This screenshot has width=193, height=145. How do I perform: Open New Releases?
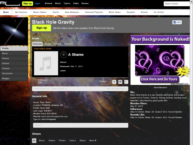pyautogui.click(x=72, y=12)
